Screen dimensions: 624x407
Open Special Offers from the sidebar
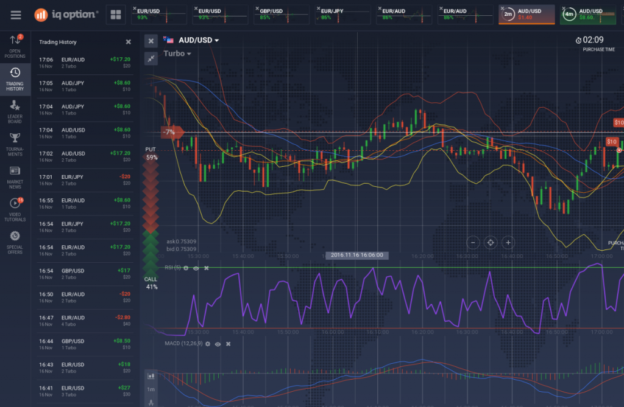click(x=15, y=242)
